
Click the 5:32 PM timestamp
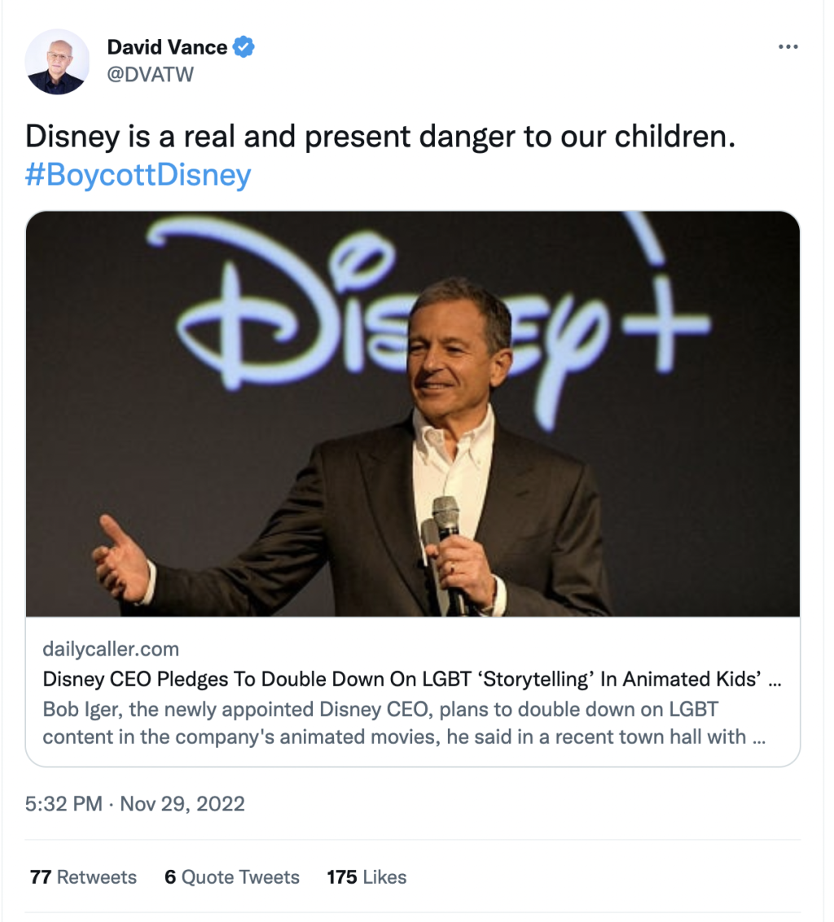coord(64,804)
